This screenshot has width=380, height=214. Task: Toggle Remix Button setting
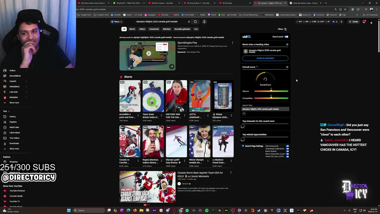tap(287, 151)
